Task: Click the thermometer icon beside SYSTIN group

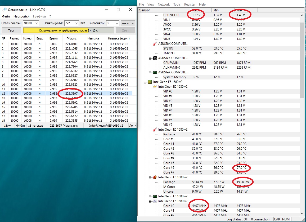Action: click(x=155, y=44)
